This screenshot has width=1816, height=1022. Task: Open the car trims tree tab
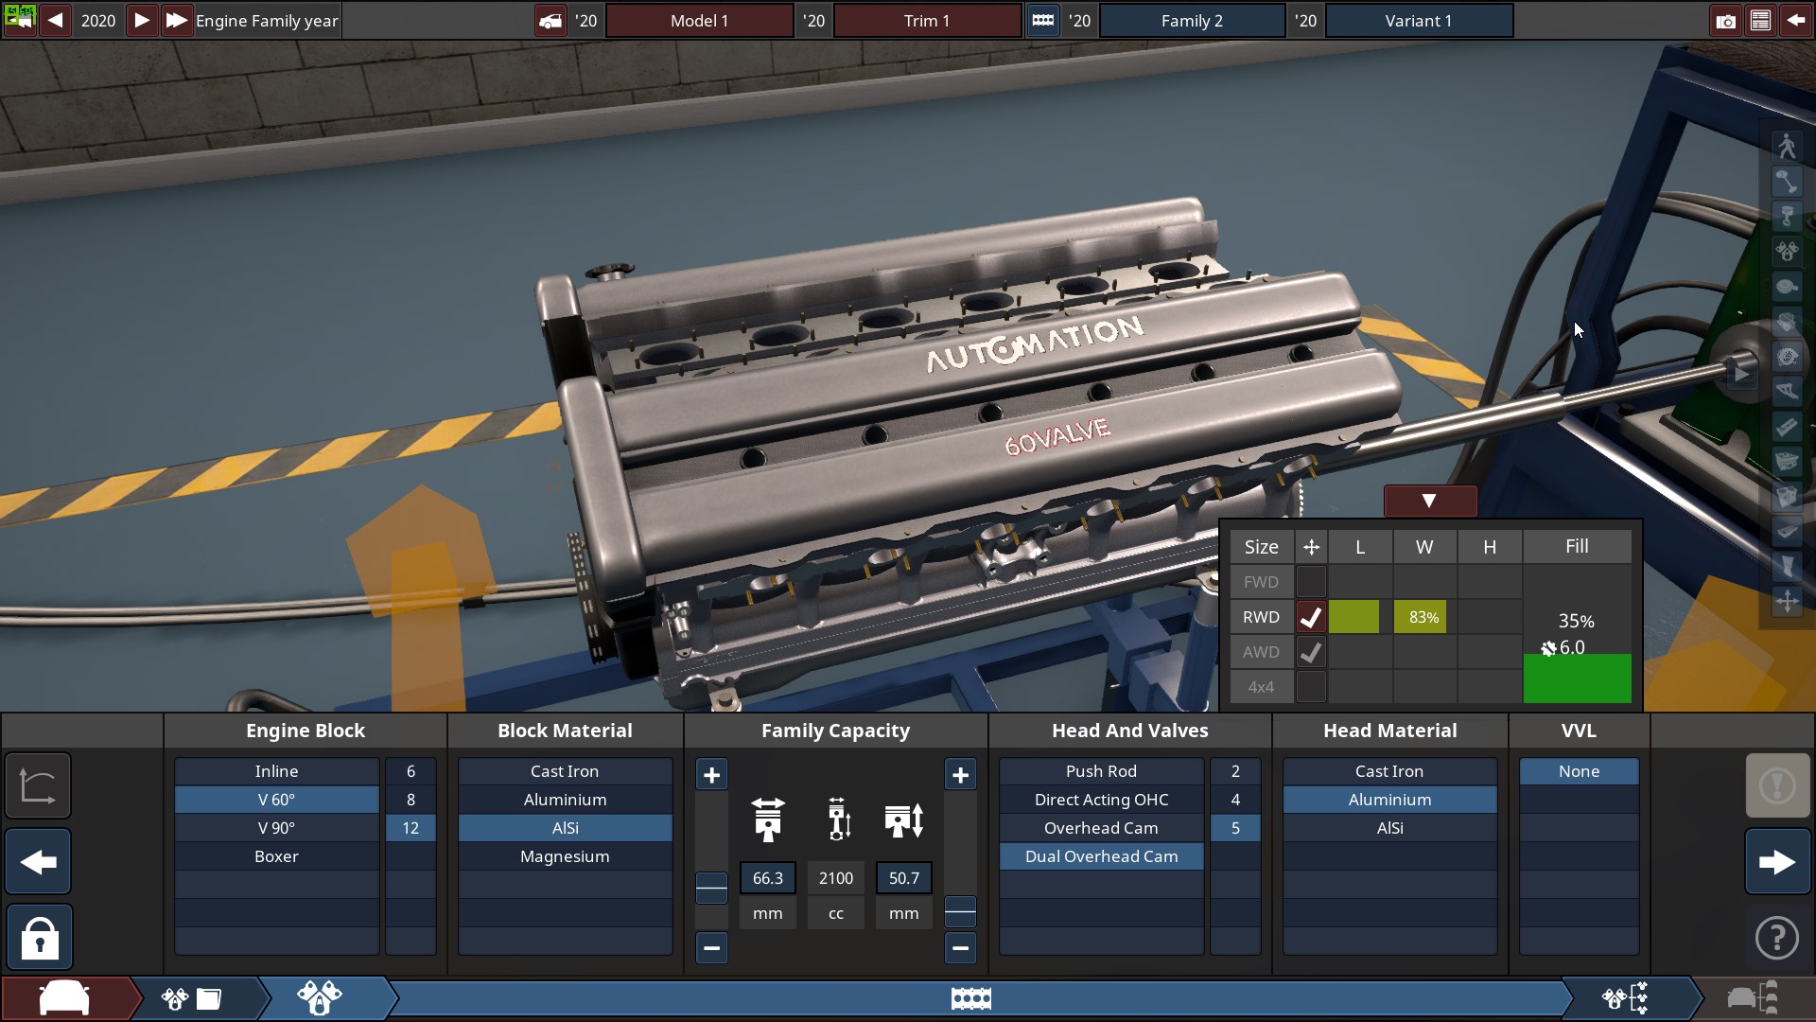1753,997
